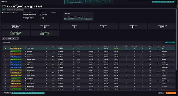Click the Results button in Race Splits
This screenshot has height=96, width=178.
[x=88, y=19]
